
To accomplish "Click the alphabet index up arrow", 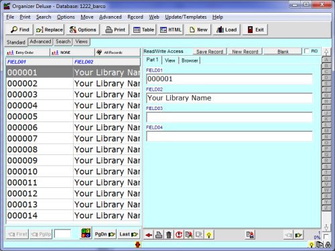I will coord(326,52).
